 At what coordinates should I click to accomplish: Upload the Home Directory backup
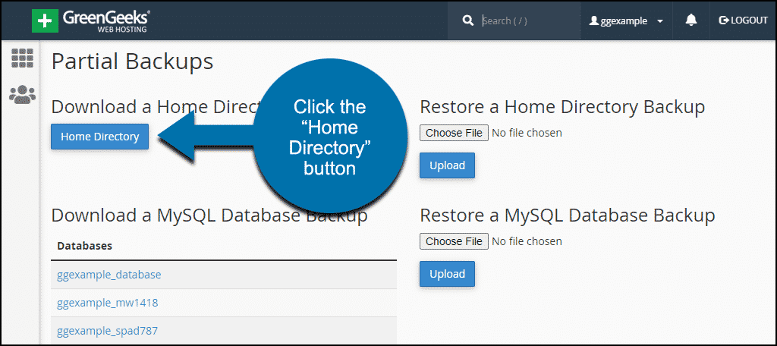tap(447, 165)
